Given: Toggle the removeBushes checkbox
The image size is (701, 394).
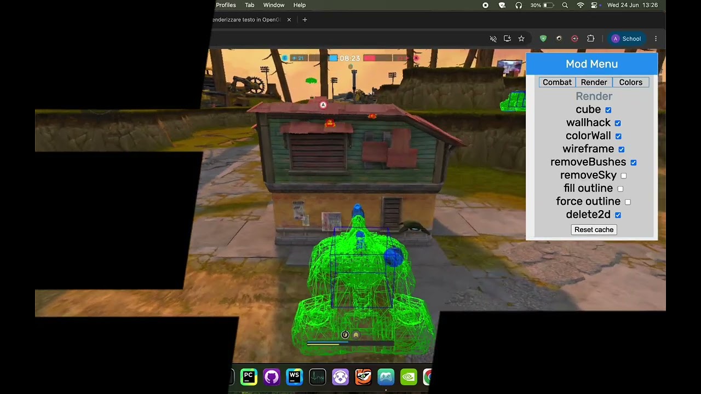Looking at the screenshot, I should (x=634, y=163).
